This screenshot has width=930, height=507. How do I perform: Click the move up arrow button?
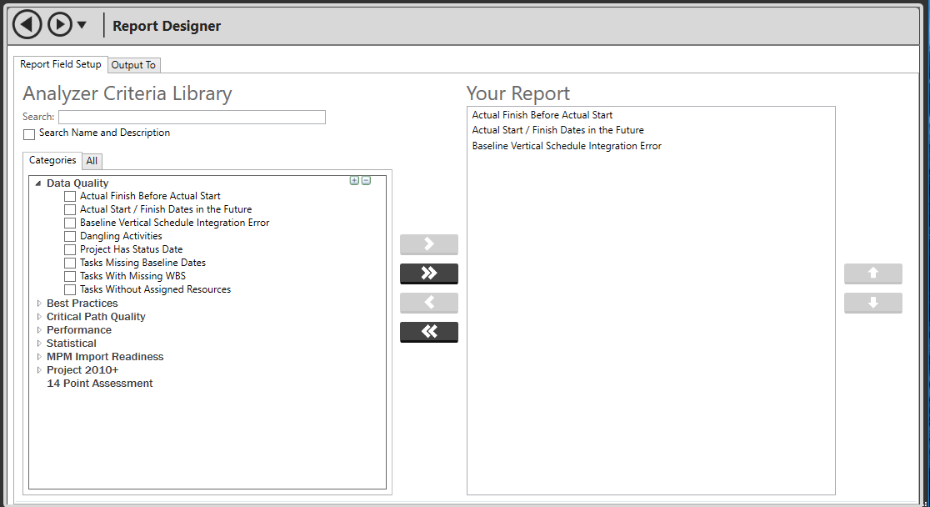(x=872, y=274)
